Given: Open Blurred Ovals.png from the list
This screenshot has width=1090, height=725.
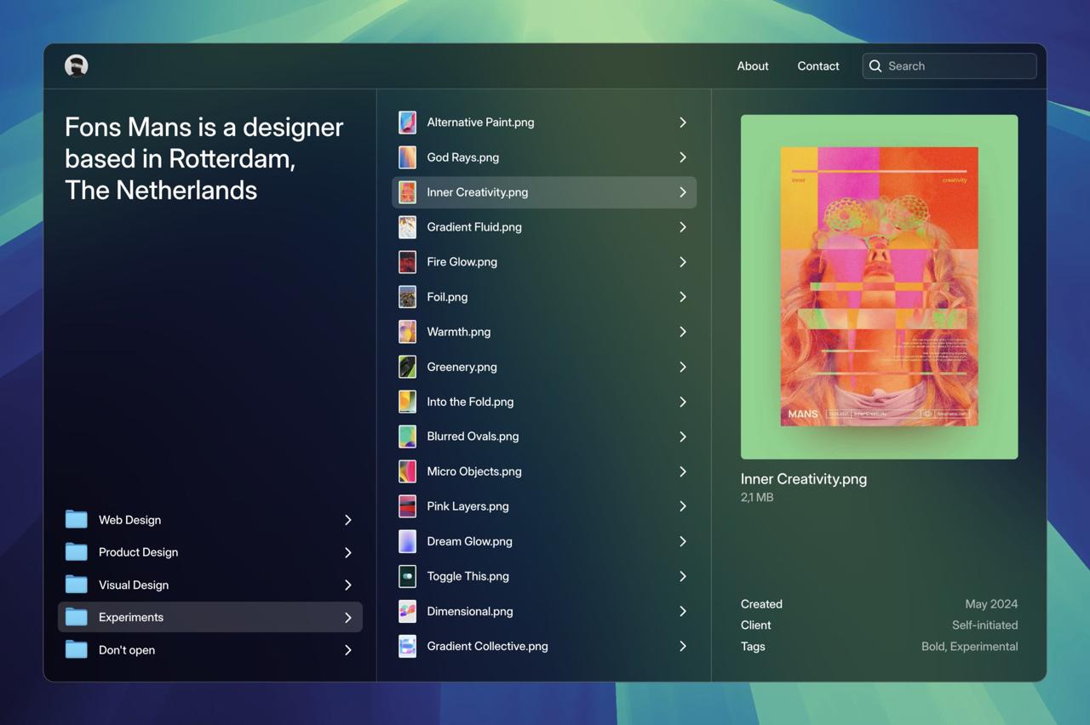Looking at the screenshot, I should pyautogui.click(x=473, y=437).
